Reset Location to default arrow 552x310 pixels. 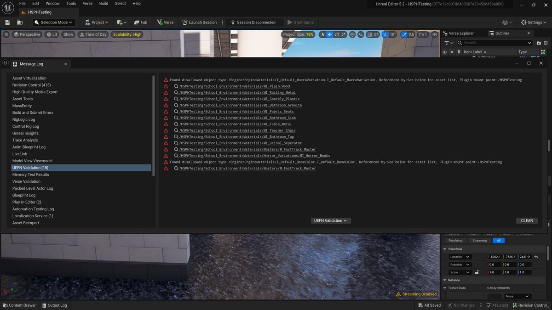536,257
